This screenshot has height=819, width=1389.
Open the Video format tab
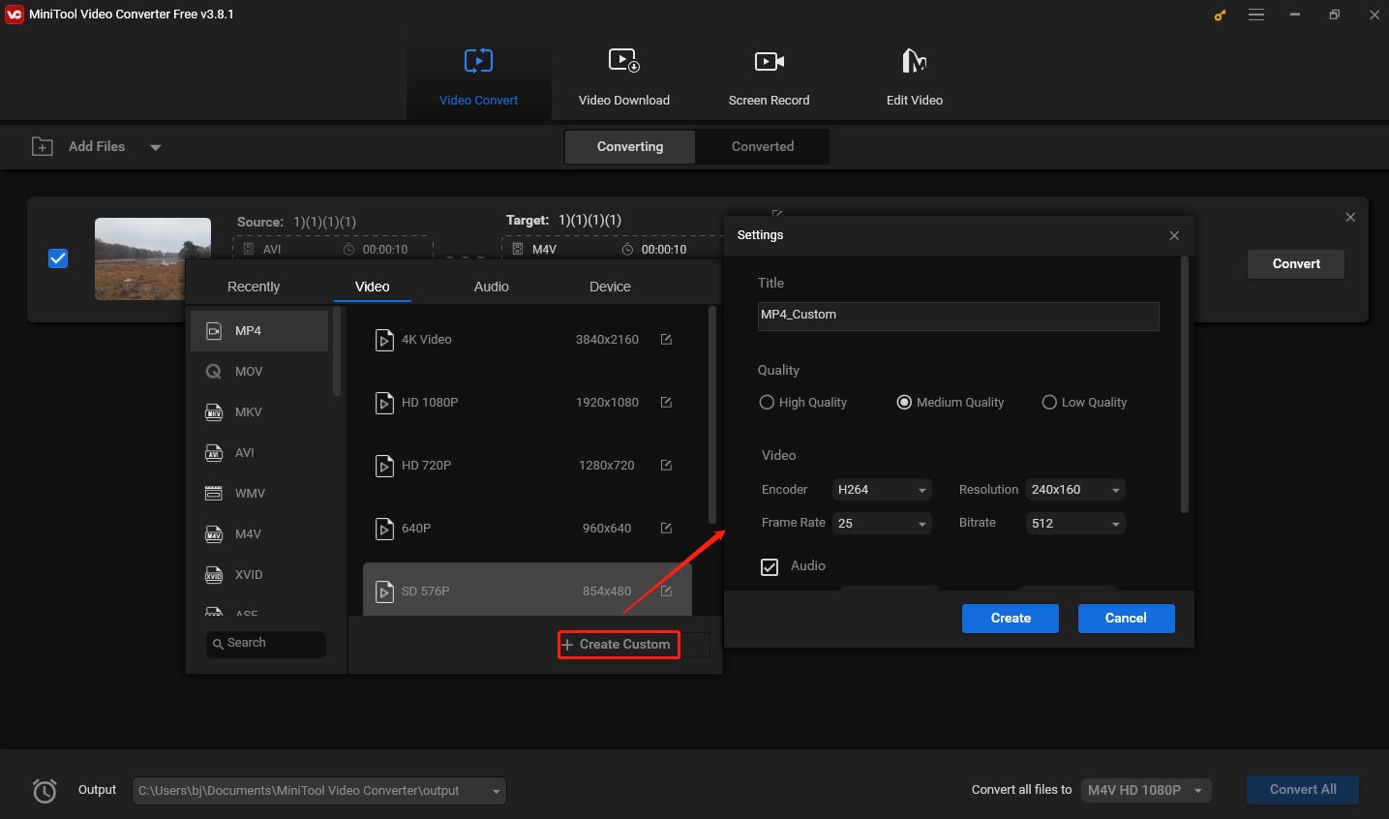[x=373, y=288]
